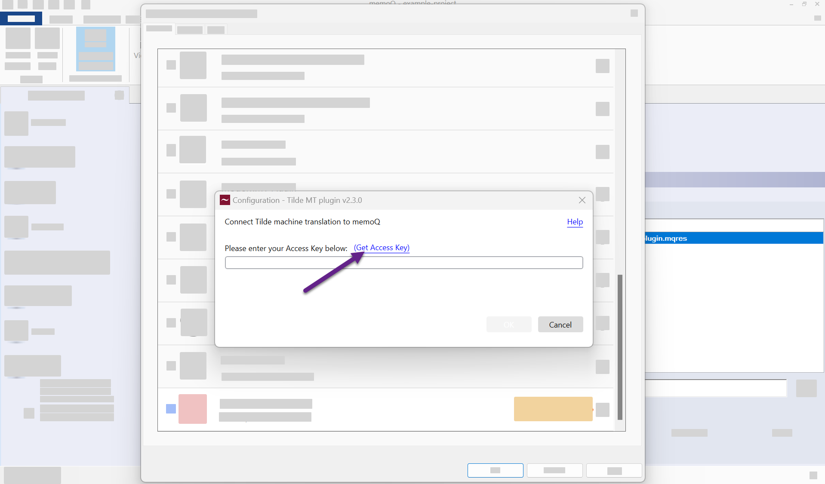This screenshot has width=825, height=484.
Task: Click the Tilde logo icon in title bar
Action: 225,200
